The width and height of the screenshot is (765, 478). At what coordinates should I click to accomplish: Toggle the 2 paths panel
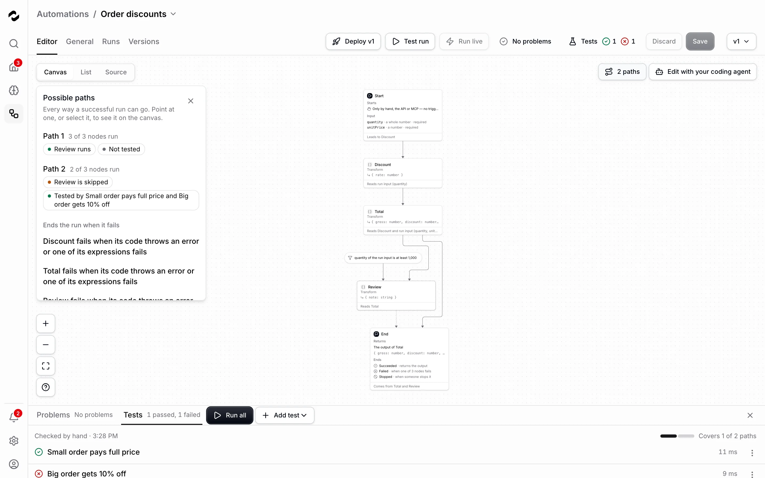(x=622, y=72)
